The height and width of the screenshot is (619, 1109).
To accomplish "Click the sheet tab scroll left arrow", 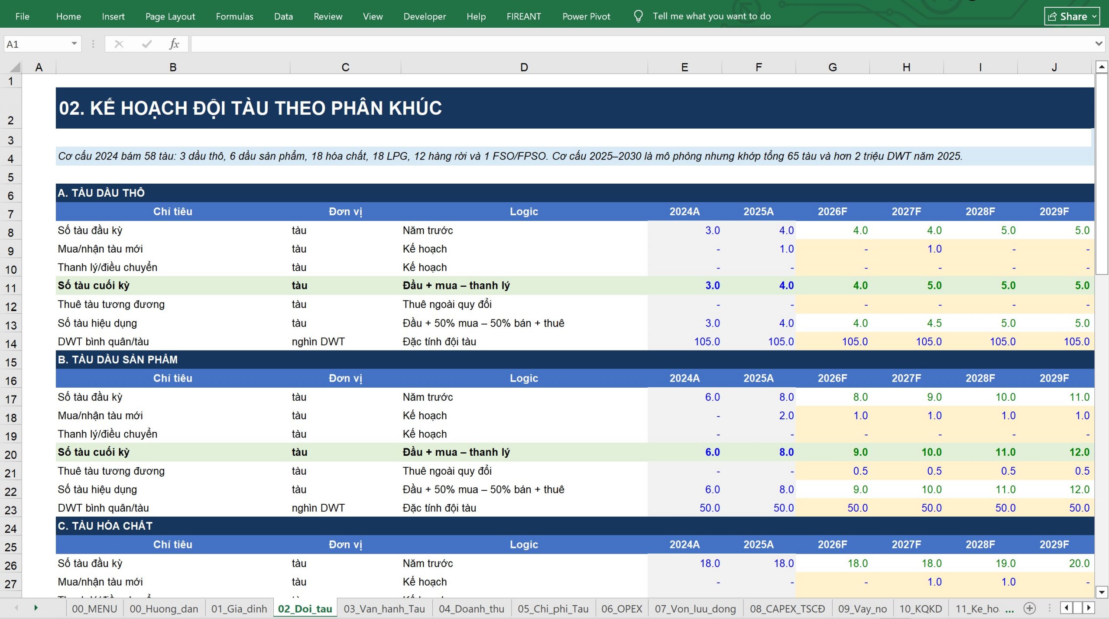I will point(16,608).
